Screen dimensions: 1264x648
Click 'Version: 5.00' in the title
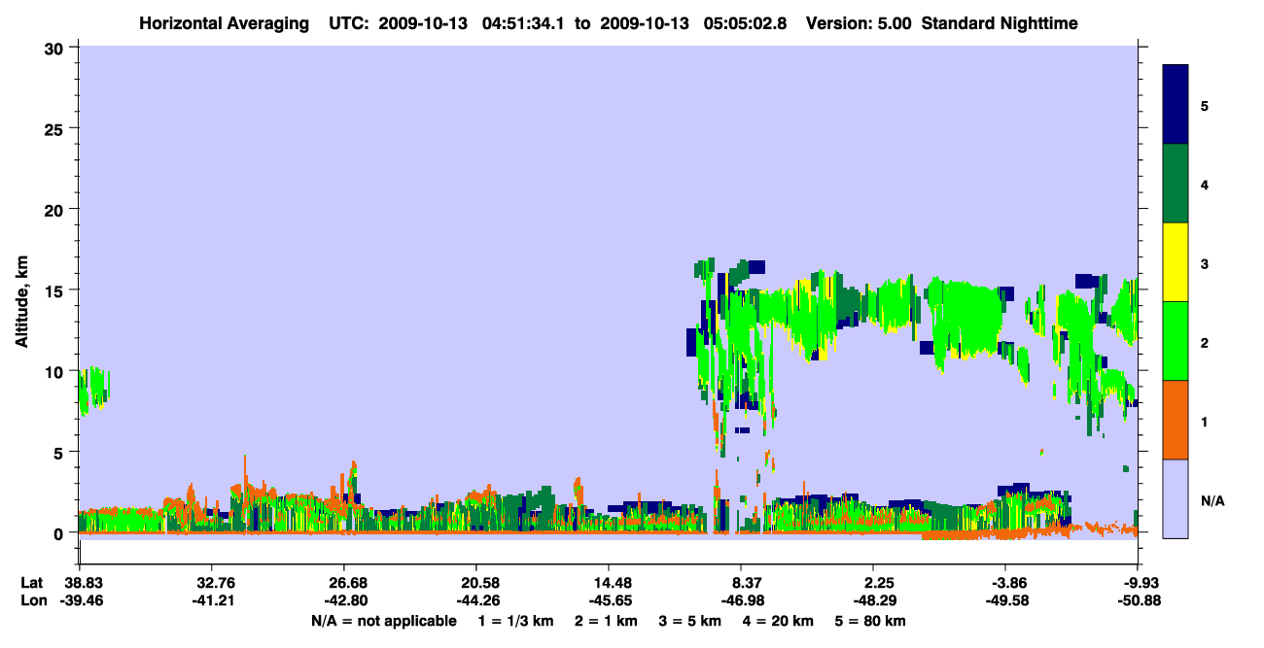coord(859,23)
